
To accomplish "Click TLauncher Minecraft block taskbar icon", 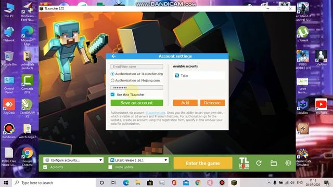I will point(234,182).
